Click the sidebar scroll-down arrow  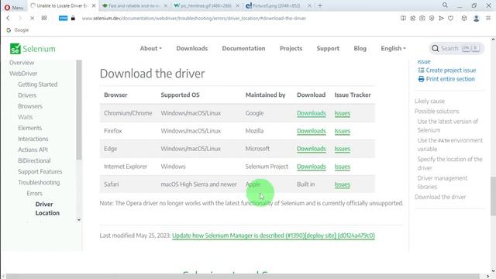point(79,219)
